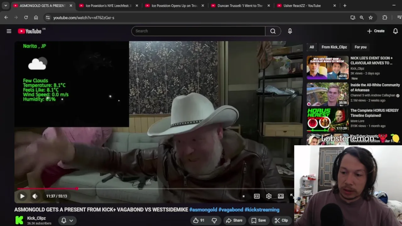The width and height of the screenshot is (402, 226).
Task: Select the For you filter chip
Action: click(361, 47)
